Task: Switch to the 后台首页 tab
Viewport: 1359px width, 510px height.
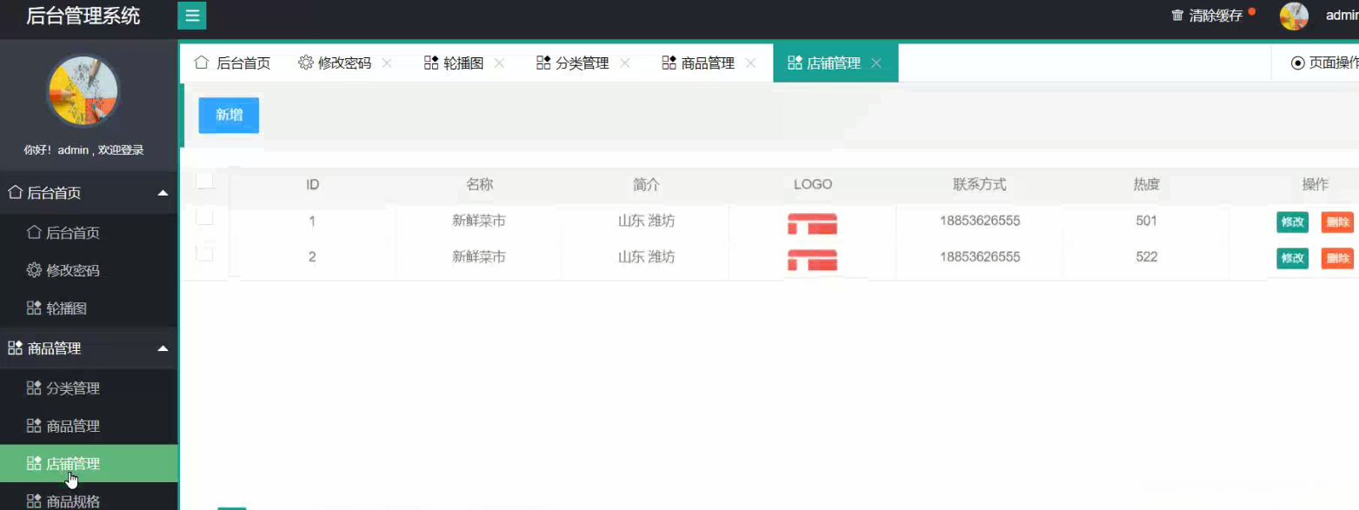Action: pyautogui.click(x=232, y=63)
